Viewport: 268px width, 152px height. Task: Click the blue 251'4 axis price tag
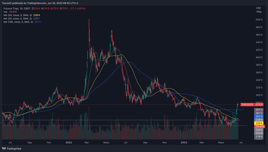(x=259, y=116)
